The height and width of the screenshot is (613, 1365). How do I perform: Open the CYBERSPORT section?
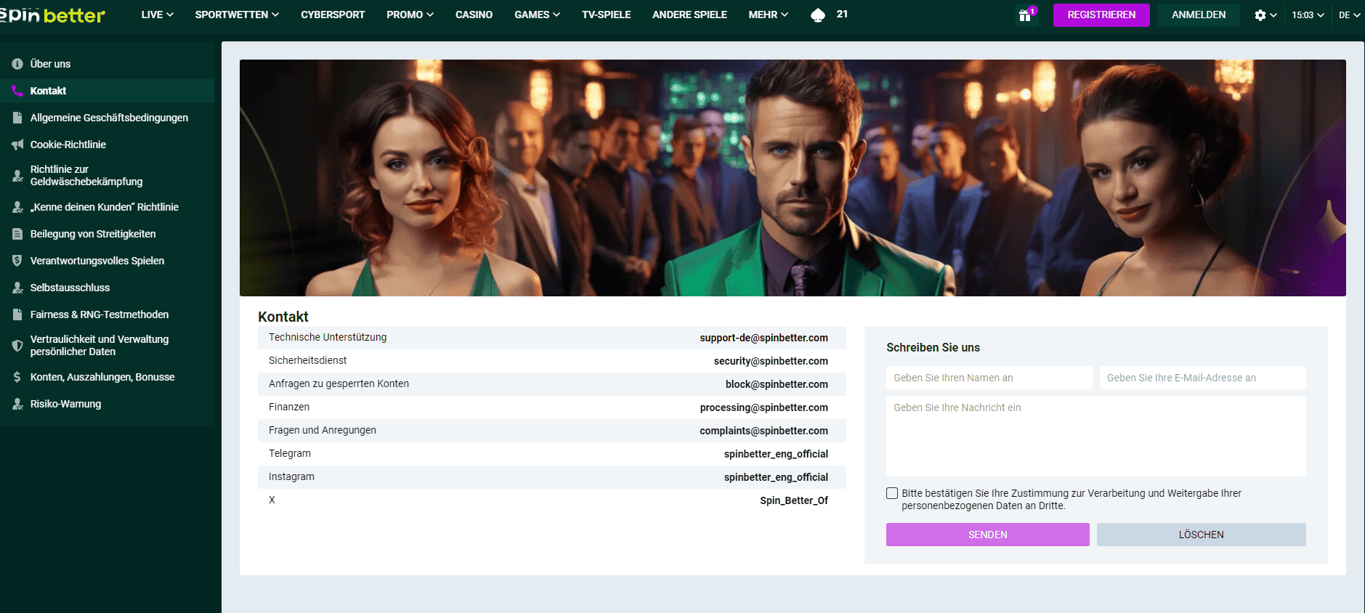333,15
